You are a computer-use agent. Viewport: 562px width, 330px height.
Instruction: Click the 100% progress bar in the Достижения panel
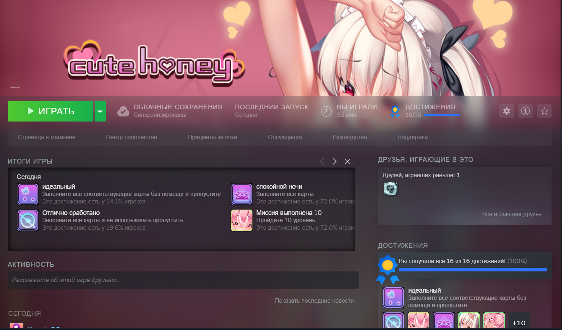point(473,270)
